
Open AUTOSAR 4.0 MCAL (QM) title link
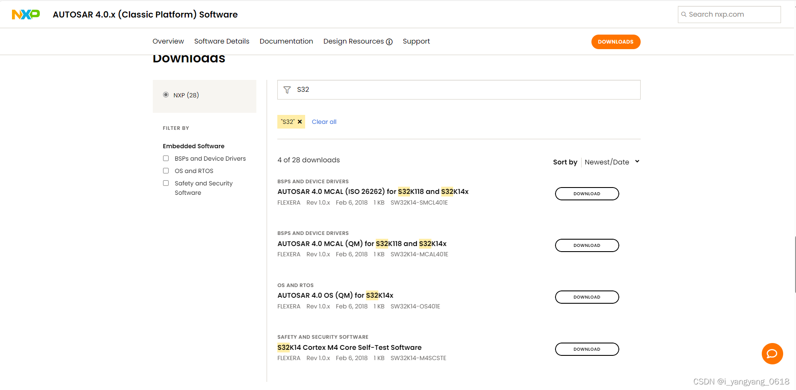tap(362, 243)
